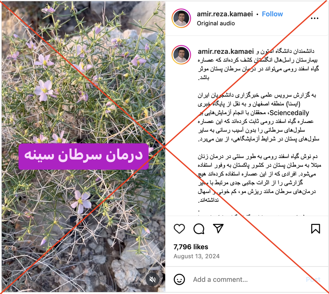This screenshot has width=329, height=294.
Task: Share post via paper plane icon
Action: click(x=218, y=228)
